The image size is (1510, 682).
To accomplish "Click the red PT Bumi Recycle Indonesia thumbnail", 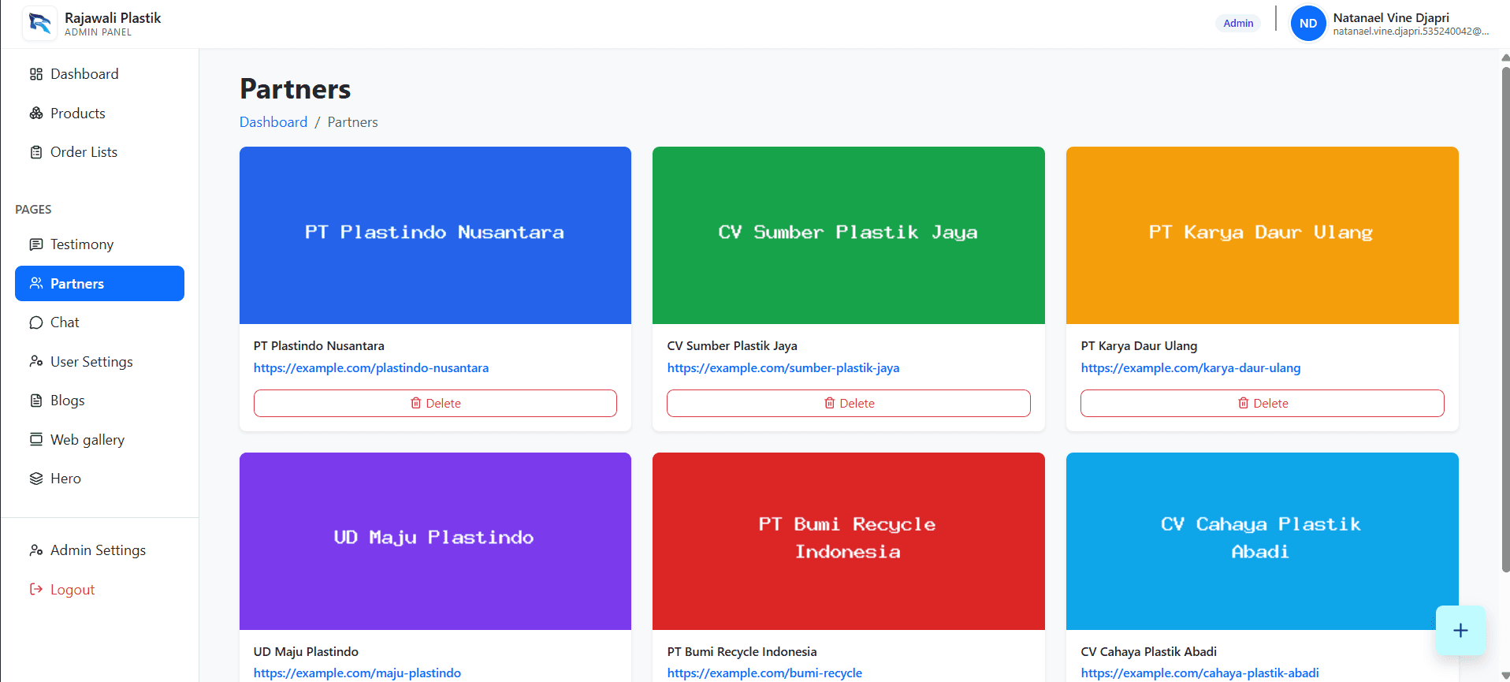I will pos(849,541).
